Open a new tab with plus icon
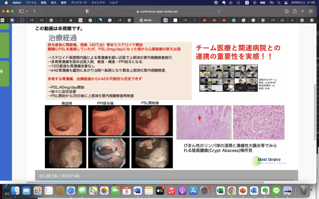 click(x=302, y=11)
